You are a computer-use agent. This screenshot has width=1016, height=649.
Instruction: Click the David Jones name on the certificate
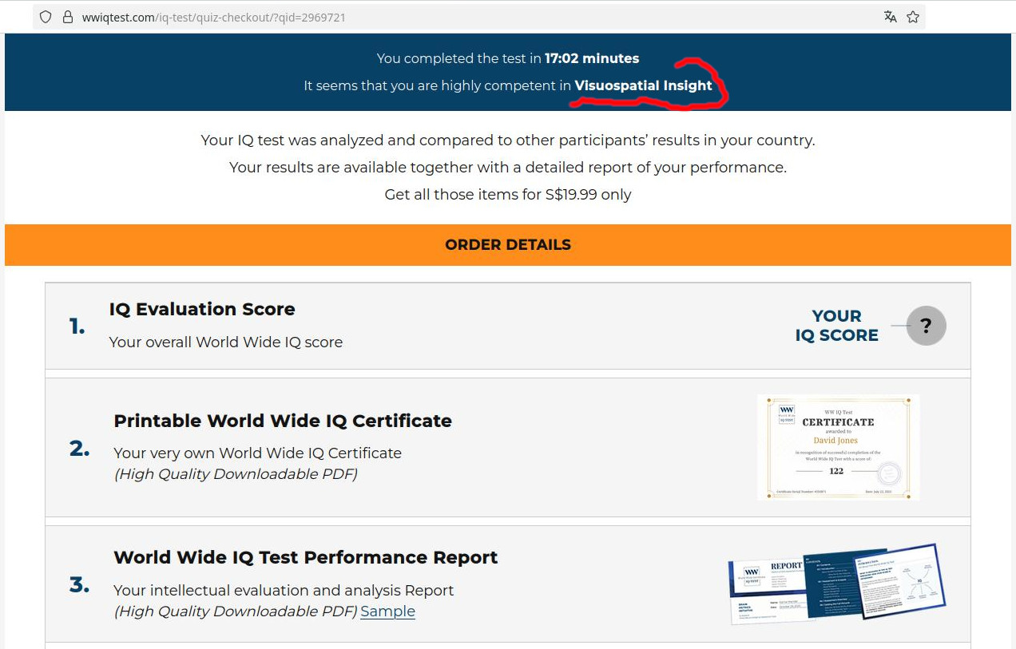pos(835,440)
